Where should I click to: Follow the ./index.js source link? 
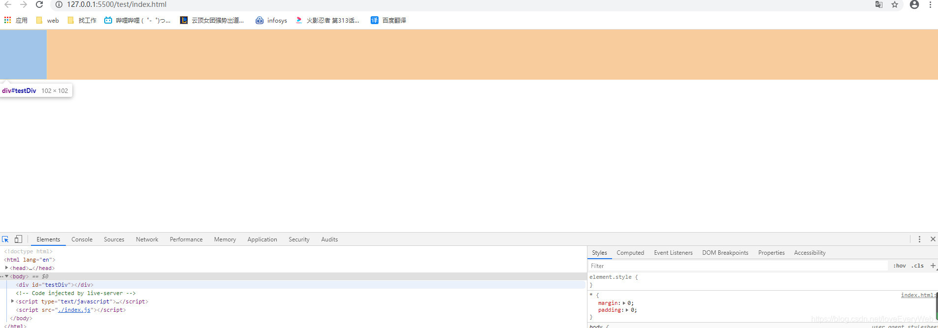tap(74, 310)
